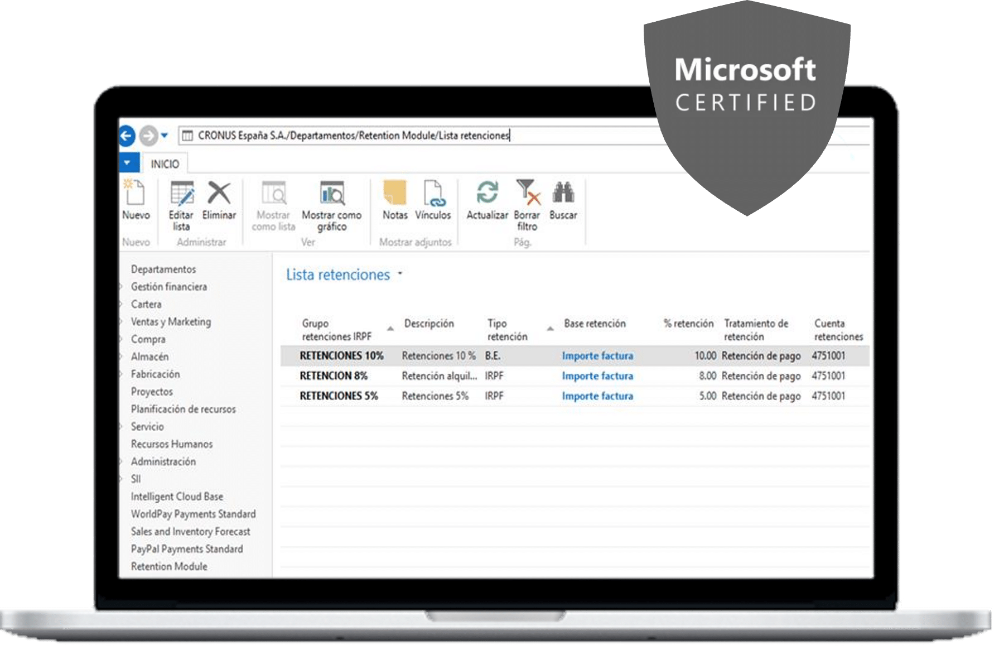
Task: Select Departamentos in navigation pane
Action: [x=163, y=269]
